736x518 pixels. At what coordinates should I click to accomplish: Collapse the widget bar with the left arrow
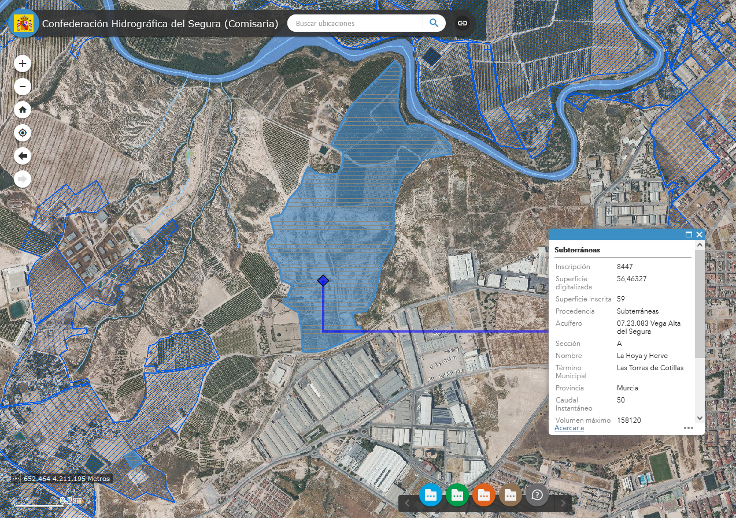(x=407, y=503)
